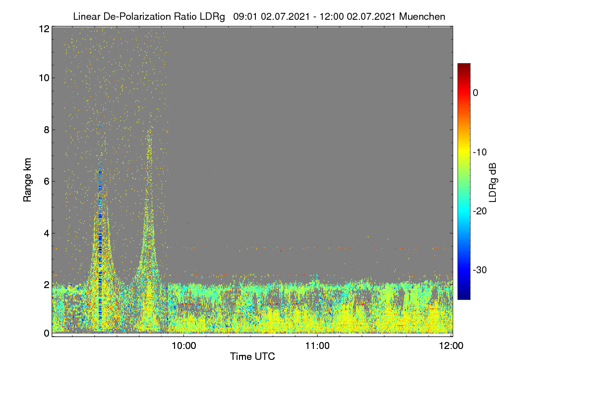Click the cyan -20 dB colorbar region
The image size is (595, 396).
pyautogui.click(x=464, y=211)
